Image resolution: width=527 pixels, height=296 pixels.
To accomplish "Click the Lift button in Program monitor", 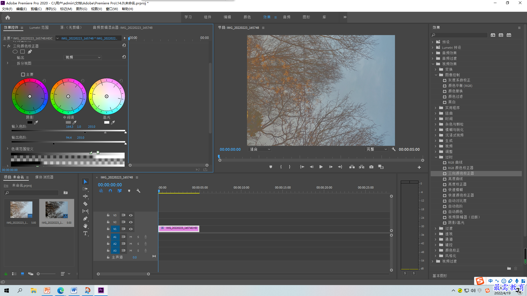I will 352,167.
